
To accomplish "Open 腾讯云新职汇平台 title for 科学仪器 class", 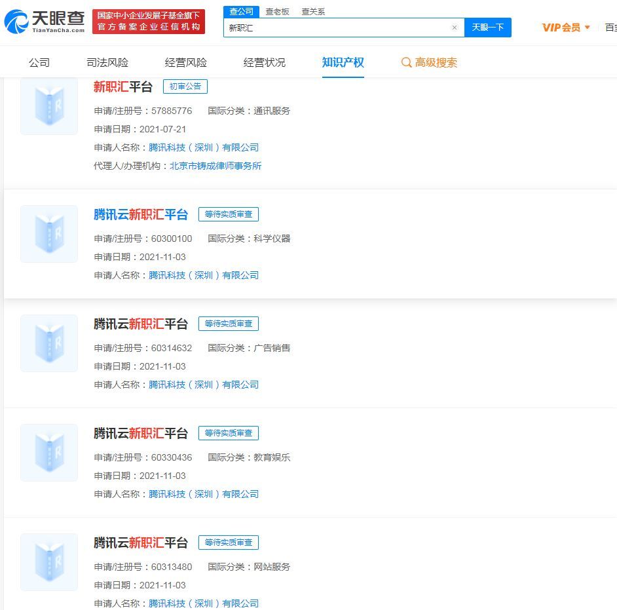I will click(x=140, y=214).
